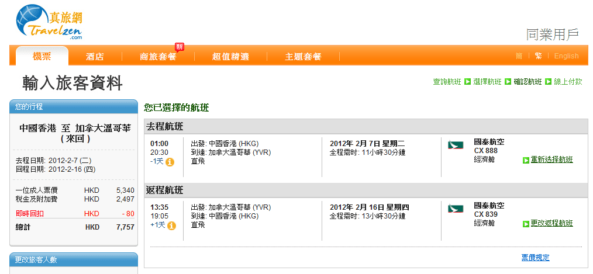
Task: Click green arrow icon beside 更改返程航班
Action: tap(526, 224)
